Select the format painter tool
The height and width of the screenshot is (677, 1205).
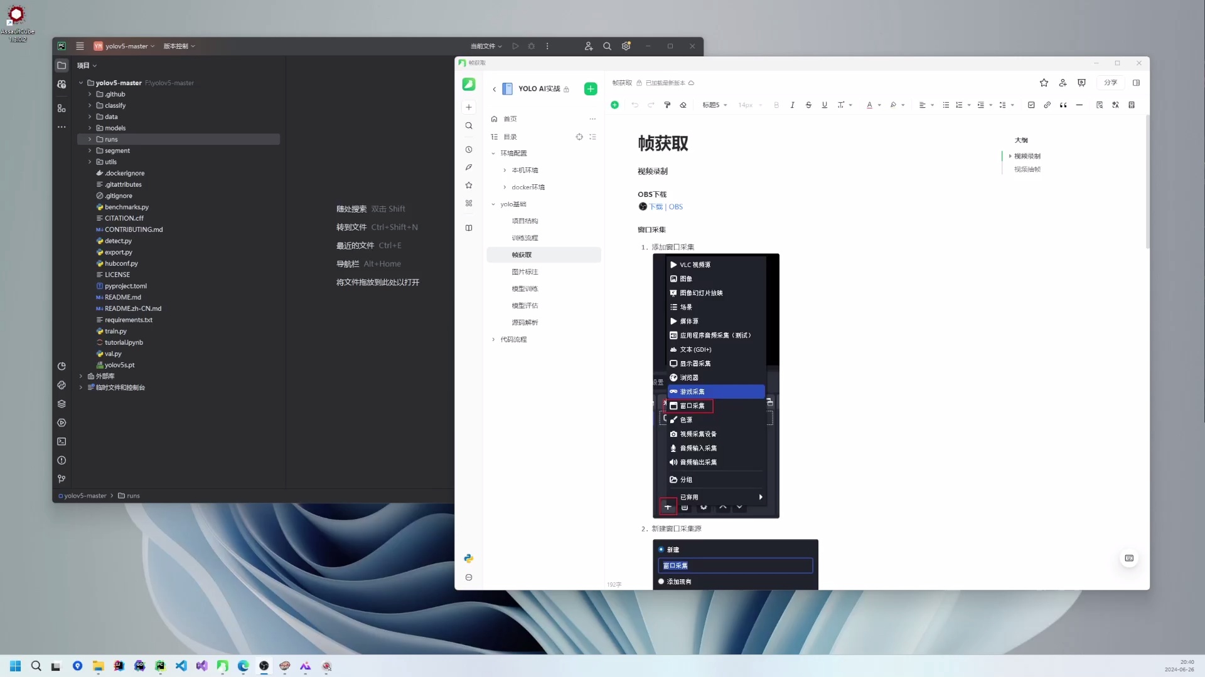(667, 105)
